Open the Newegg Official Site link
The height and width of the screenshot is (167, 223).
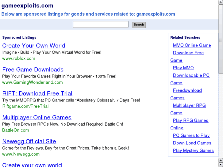coord(29,141)
